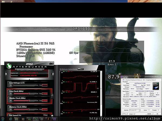Click the RESULTS heading banner
Viewport: 162px width, 121px height.
pos(81,29)
